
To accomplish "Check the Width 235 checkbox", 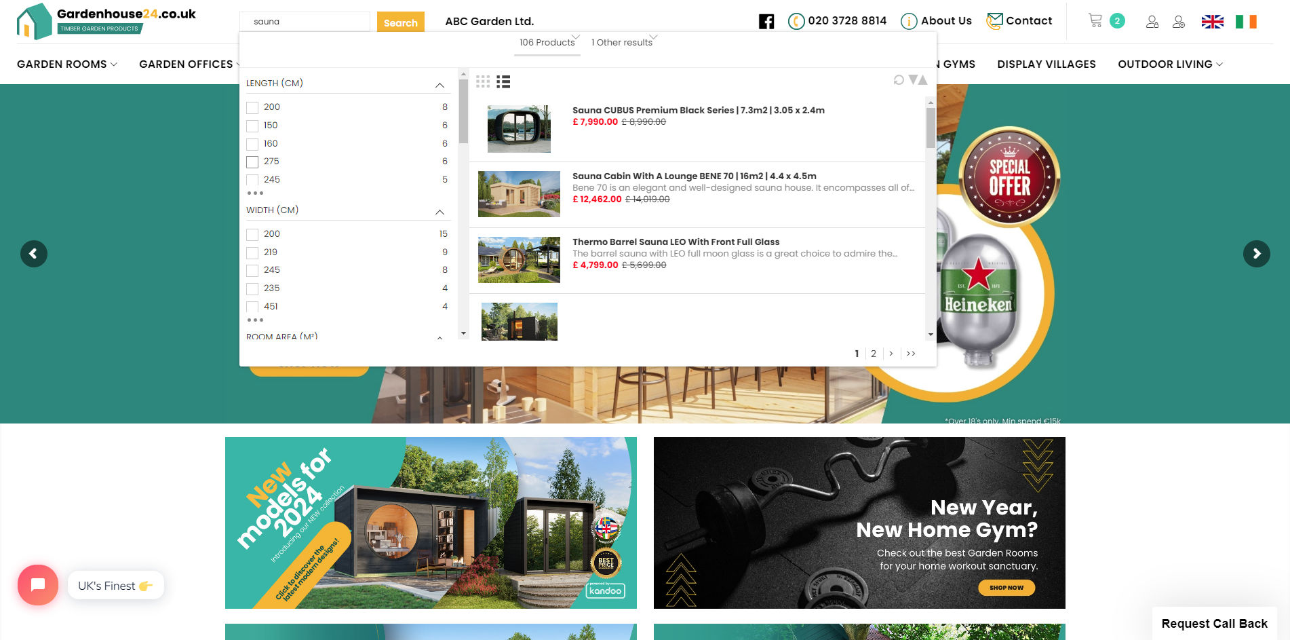I will 252,288.
